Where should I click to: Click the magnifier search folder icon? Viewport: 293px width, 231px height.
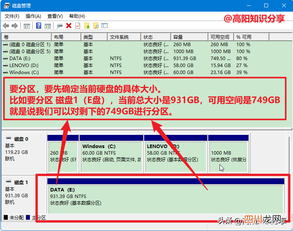pyautogui.click(x=96, y=26)
